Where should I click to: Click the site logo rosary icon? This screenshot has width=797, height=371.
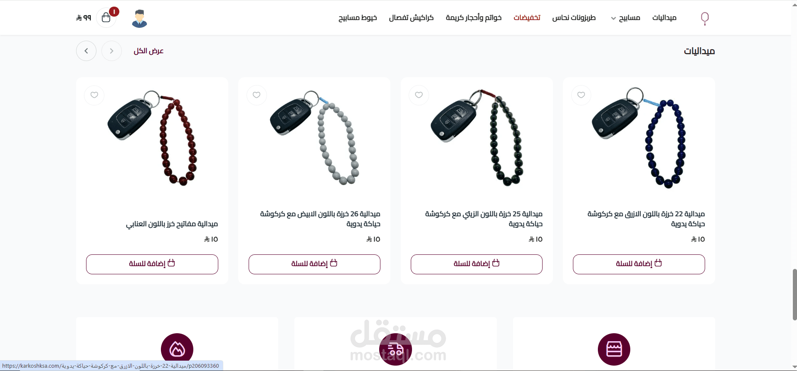point(705,18)
